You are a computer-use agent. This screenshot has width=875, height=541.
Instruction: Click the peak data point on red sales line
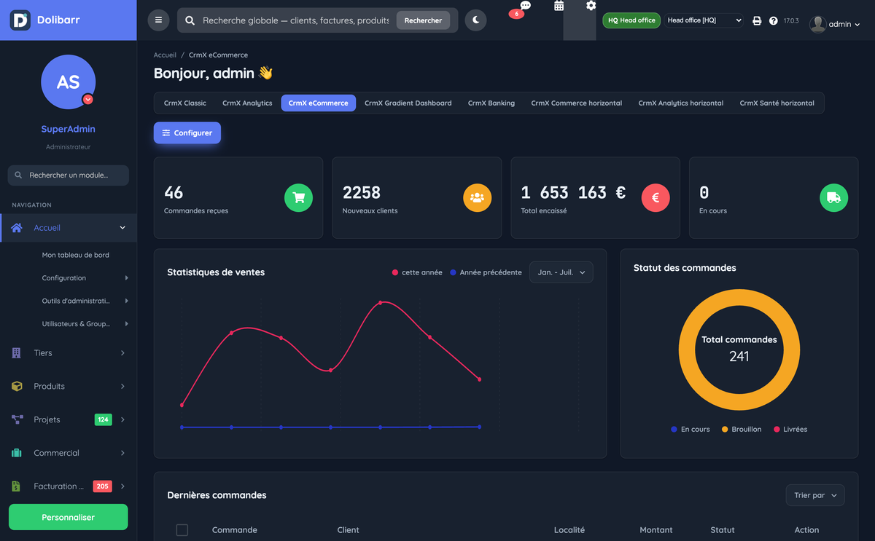380,301
